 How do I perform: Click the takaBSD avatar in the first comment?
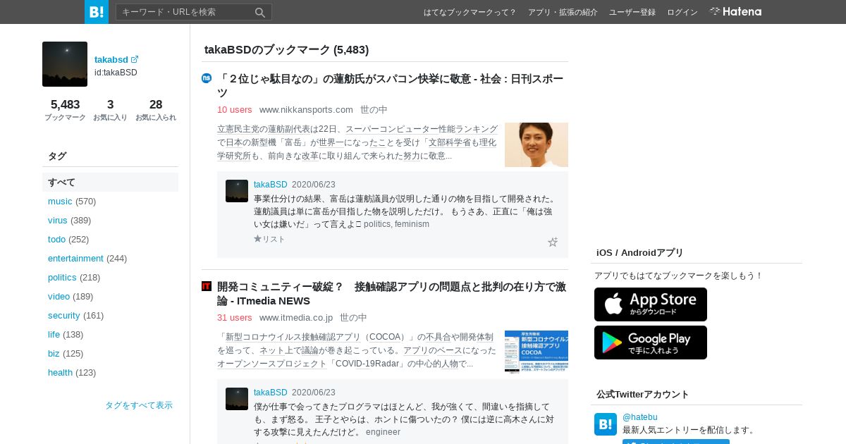tap(237, 191)
